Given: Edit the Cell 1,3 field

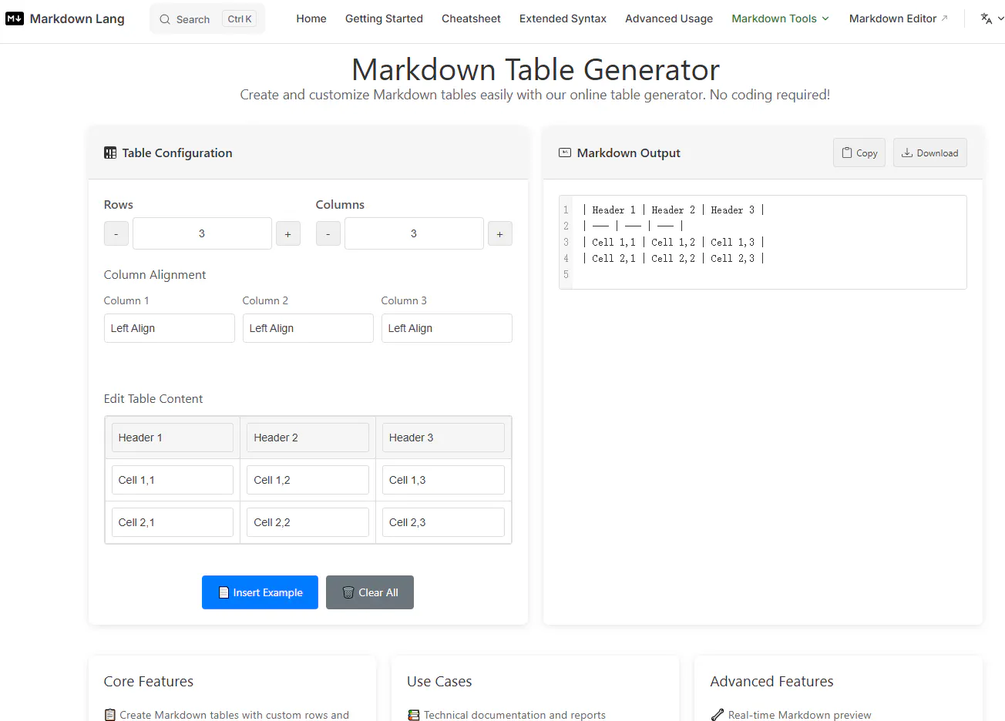Looking at the screenshot, I should click(x=443, y=480).
